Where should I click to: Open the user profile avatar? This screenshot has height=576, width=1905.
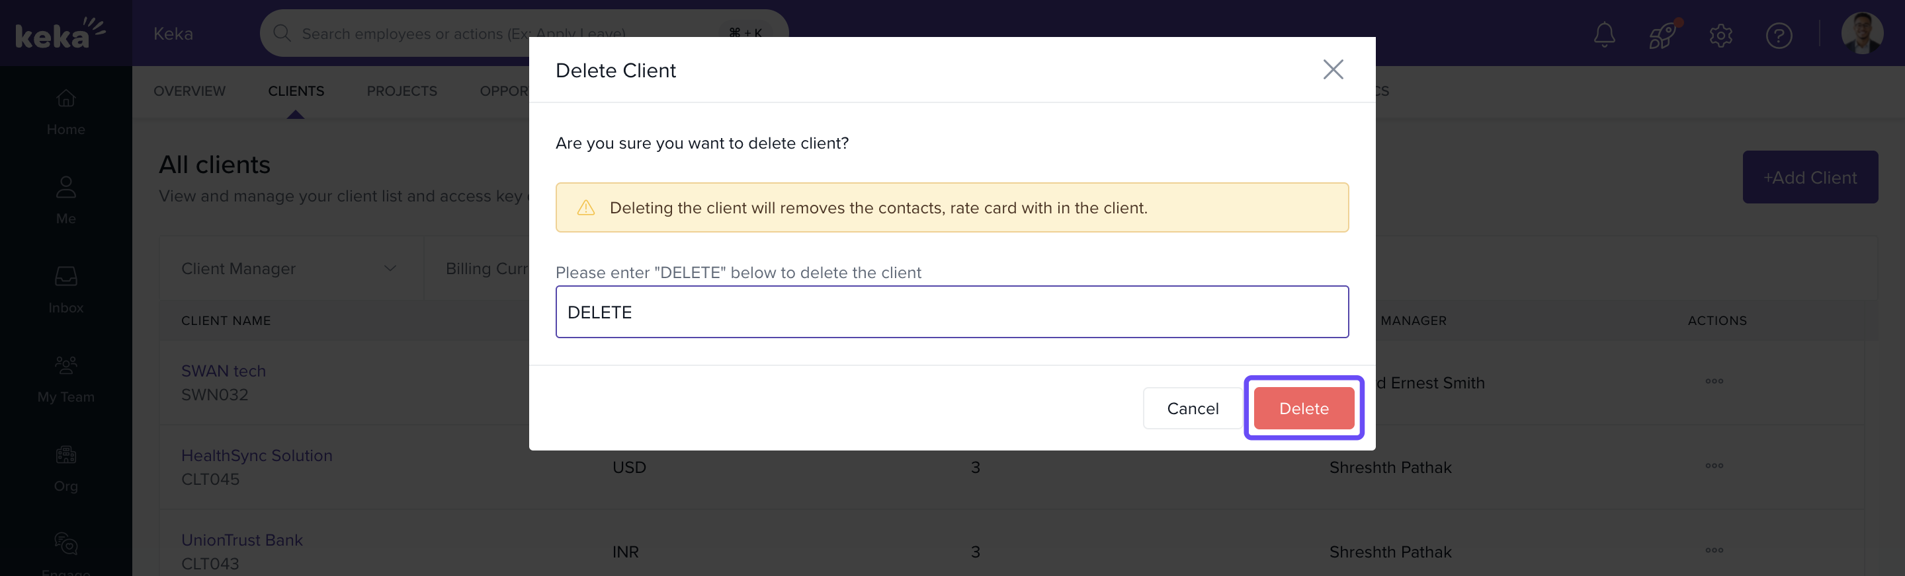[1861, 33]
